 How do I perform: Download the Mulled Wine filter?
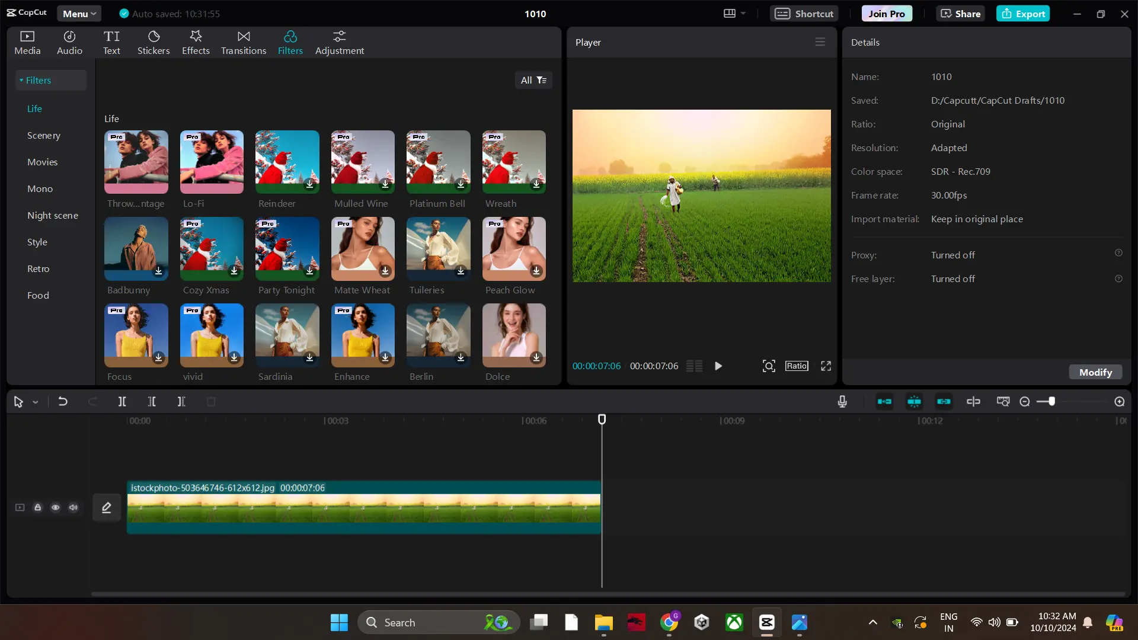point(385,184)
